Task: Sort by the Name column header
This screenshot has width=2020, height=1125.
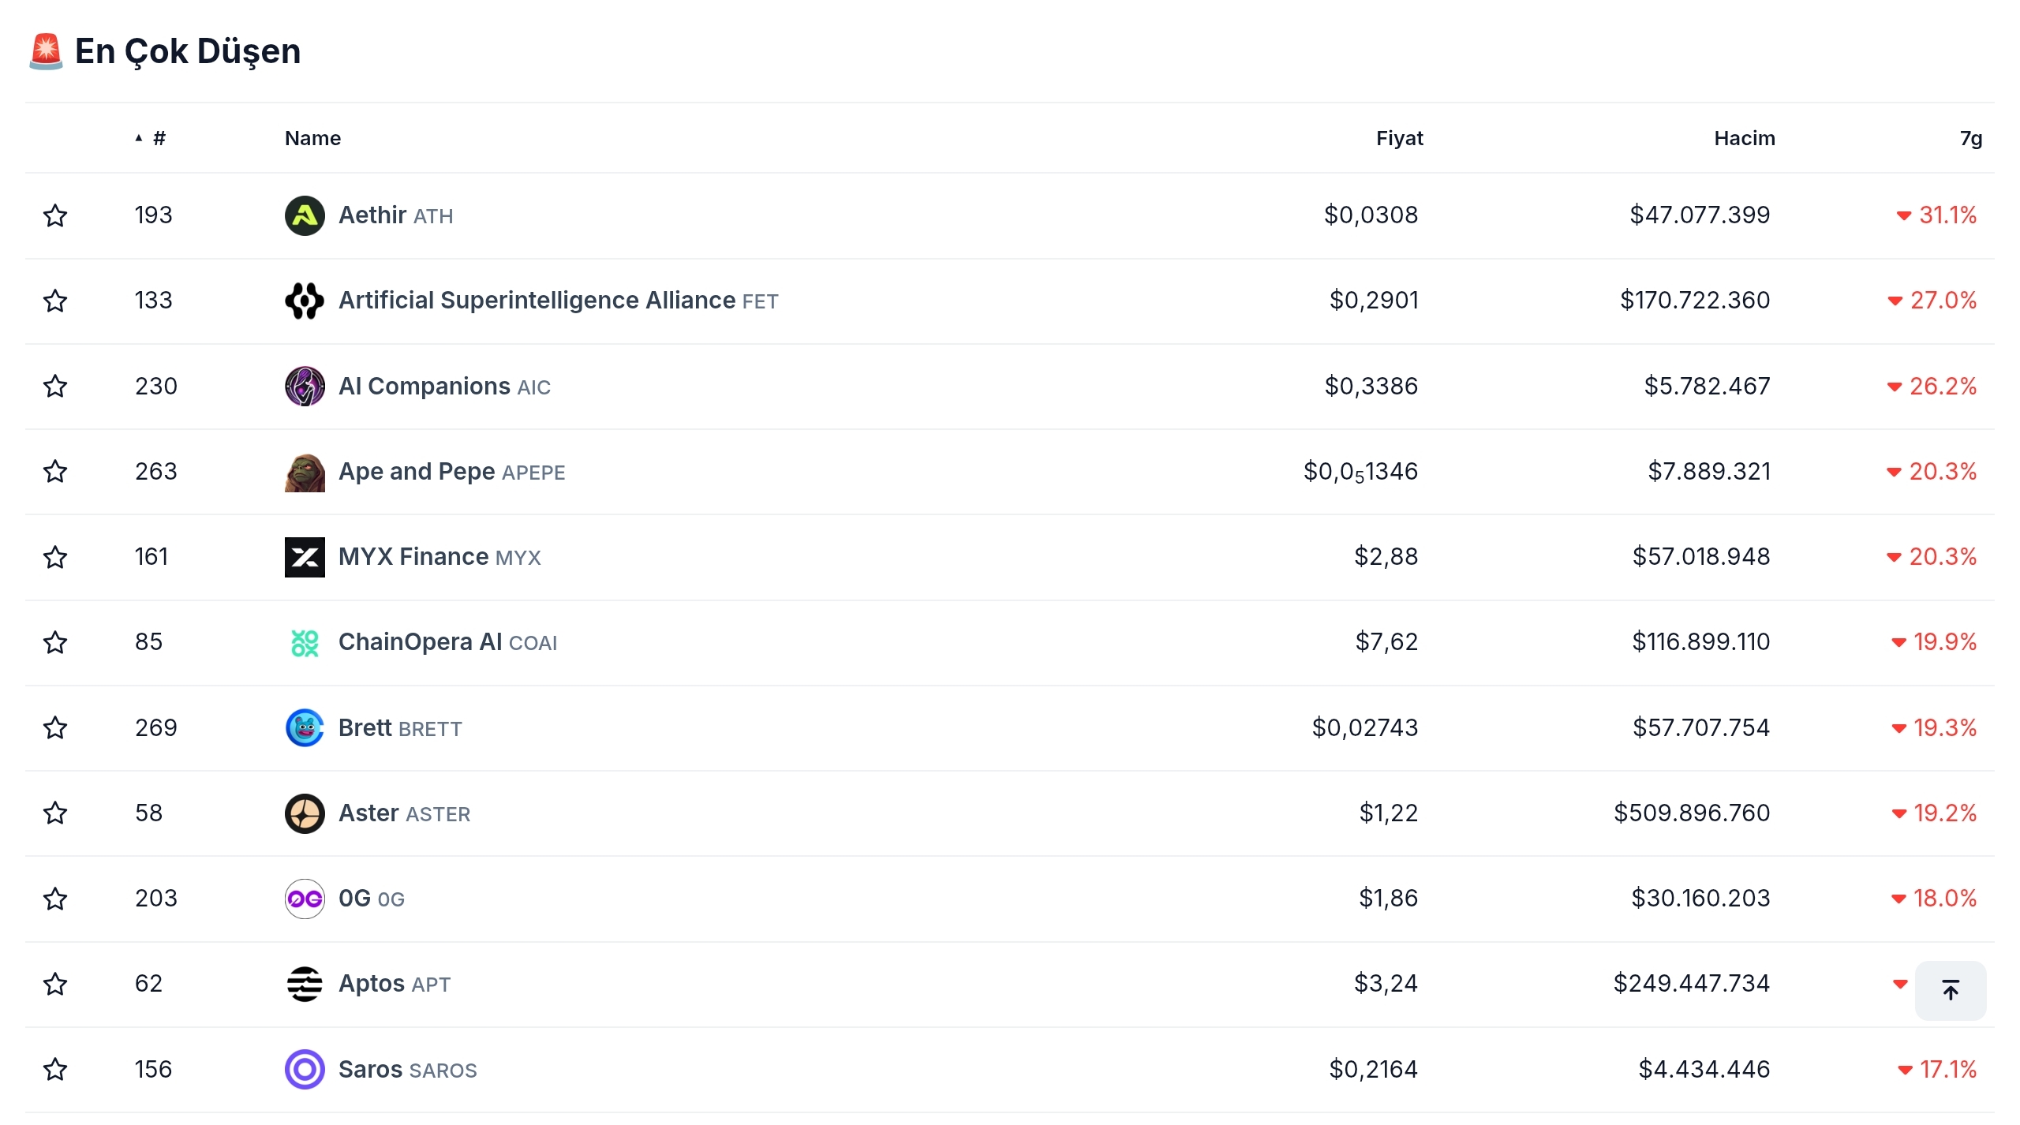Action: pyautogui.click(x=312, y=139)
